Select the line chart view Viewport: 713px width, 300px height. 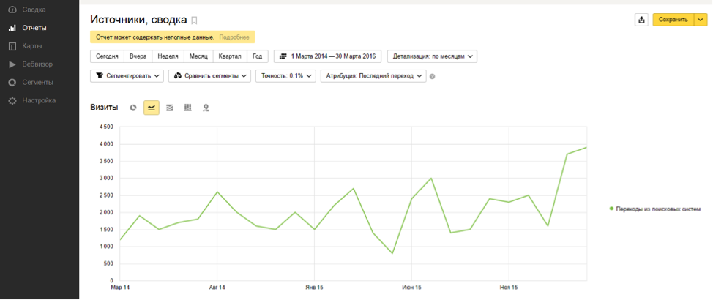click(152, 108)
